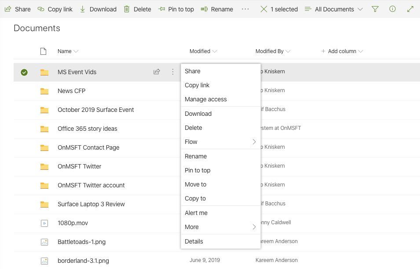Expand content with the full-screen arrow icon
This screenshot has width=420, height=269.
pyautogui.click(x=410, y=9)
